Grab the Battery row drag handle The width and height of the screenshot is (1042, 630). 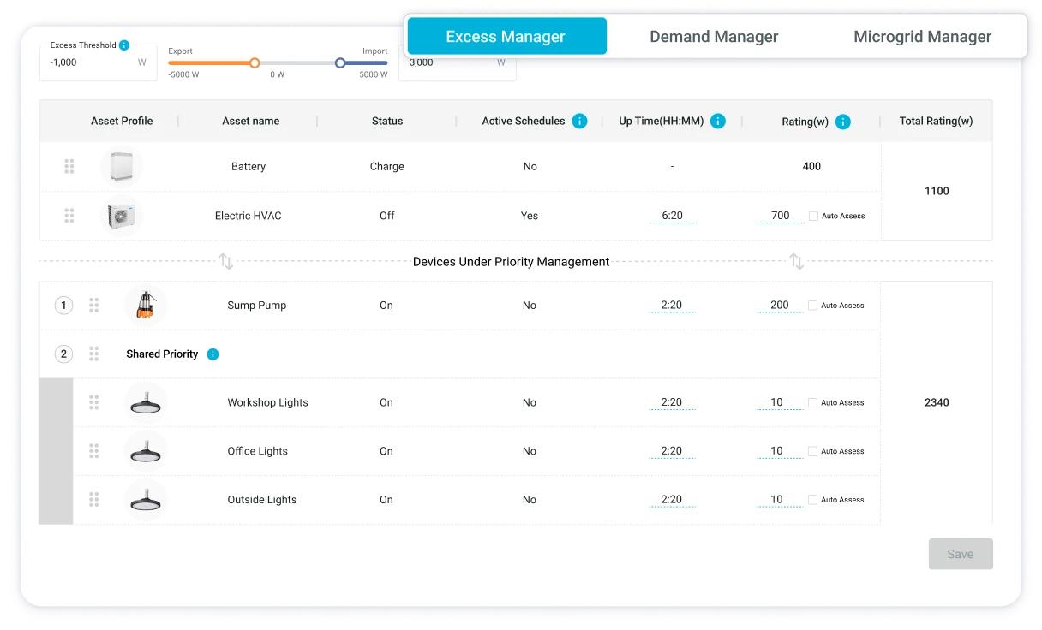(69, 166)
